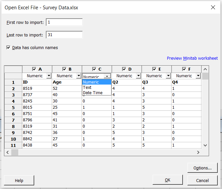Open column E data type dropdown

coord(168,76)
